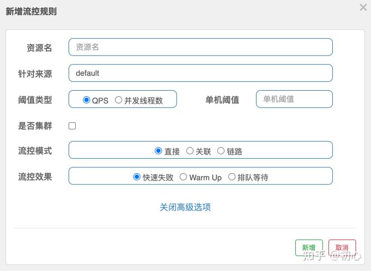Image resolution: width=371 pixels, height=271 pixels.
Task: Close the 新增流控规则 dialog with X
Action: (363, 7)
